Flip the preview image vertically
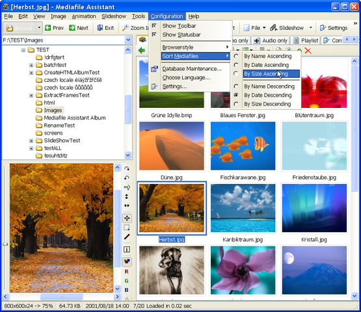361x312 pixels. click(x=127, y=196)
